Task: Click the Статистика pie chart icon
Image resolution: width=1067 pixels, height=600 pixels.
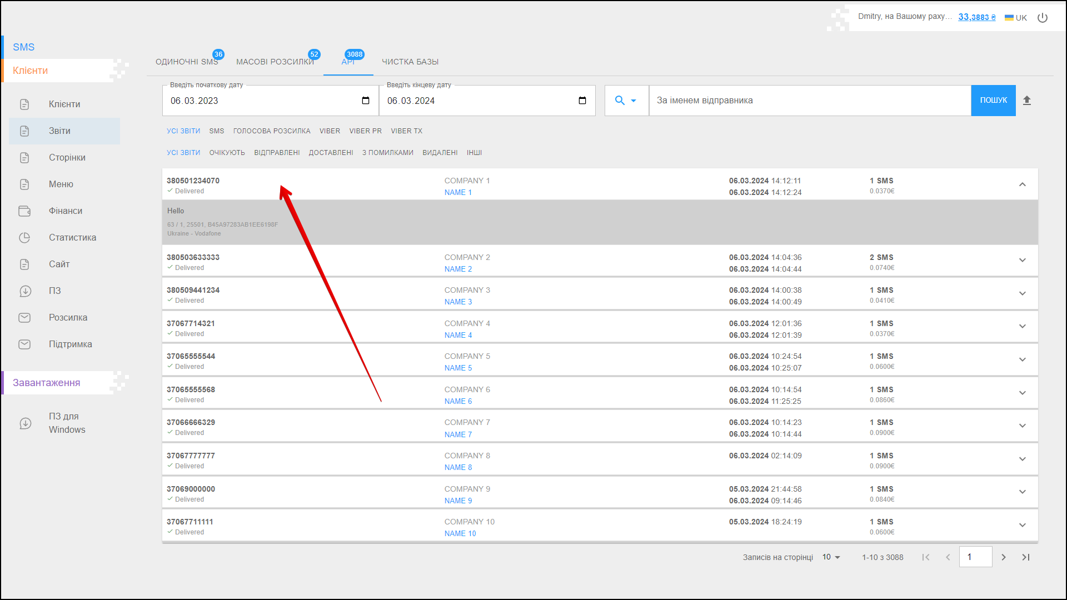Action: click(x=24, y=238)
